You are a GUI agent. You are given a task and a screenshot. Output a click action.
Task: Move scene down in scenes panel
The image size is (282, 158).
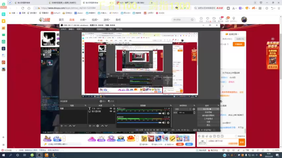74,126
